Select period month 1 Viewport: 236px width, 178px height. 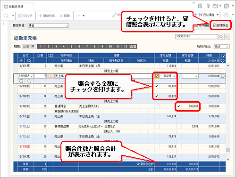pyautogui.click(x=41, y=47)
